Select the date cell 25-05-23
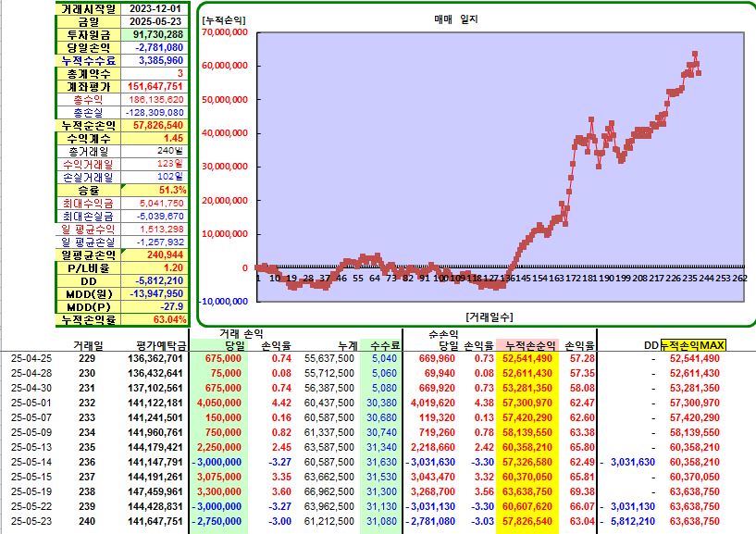Image resolution: width=756 pixels, height=534 pixels. (31, 521)
